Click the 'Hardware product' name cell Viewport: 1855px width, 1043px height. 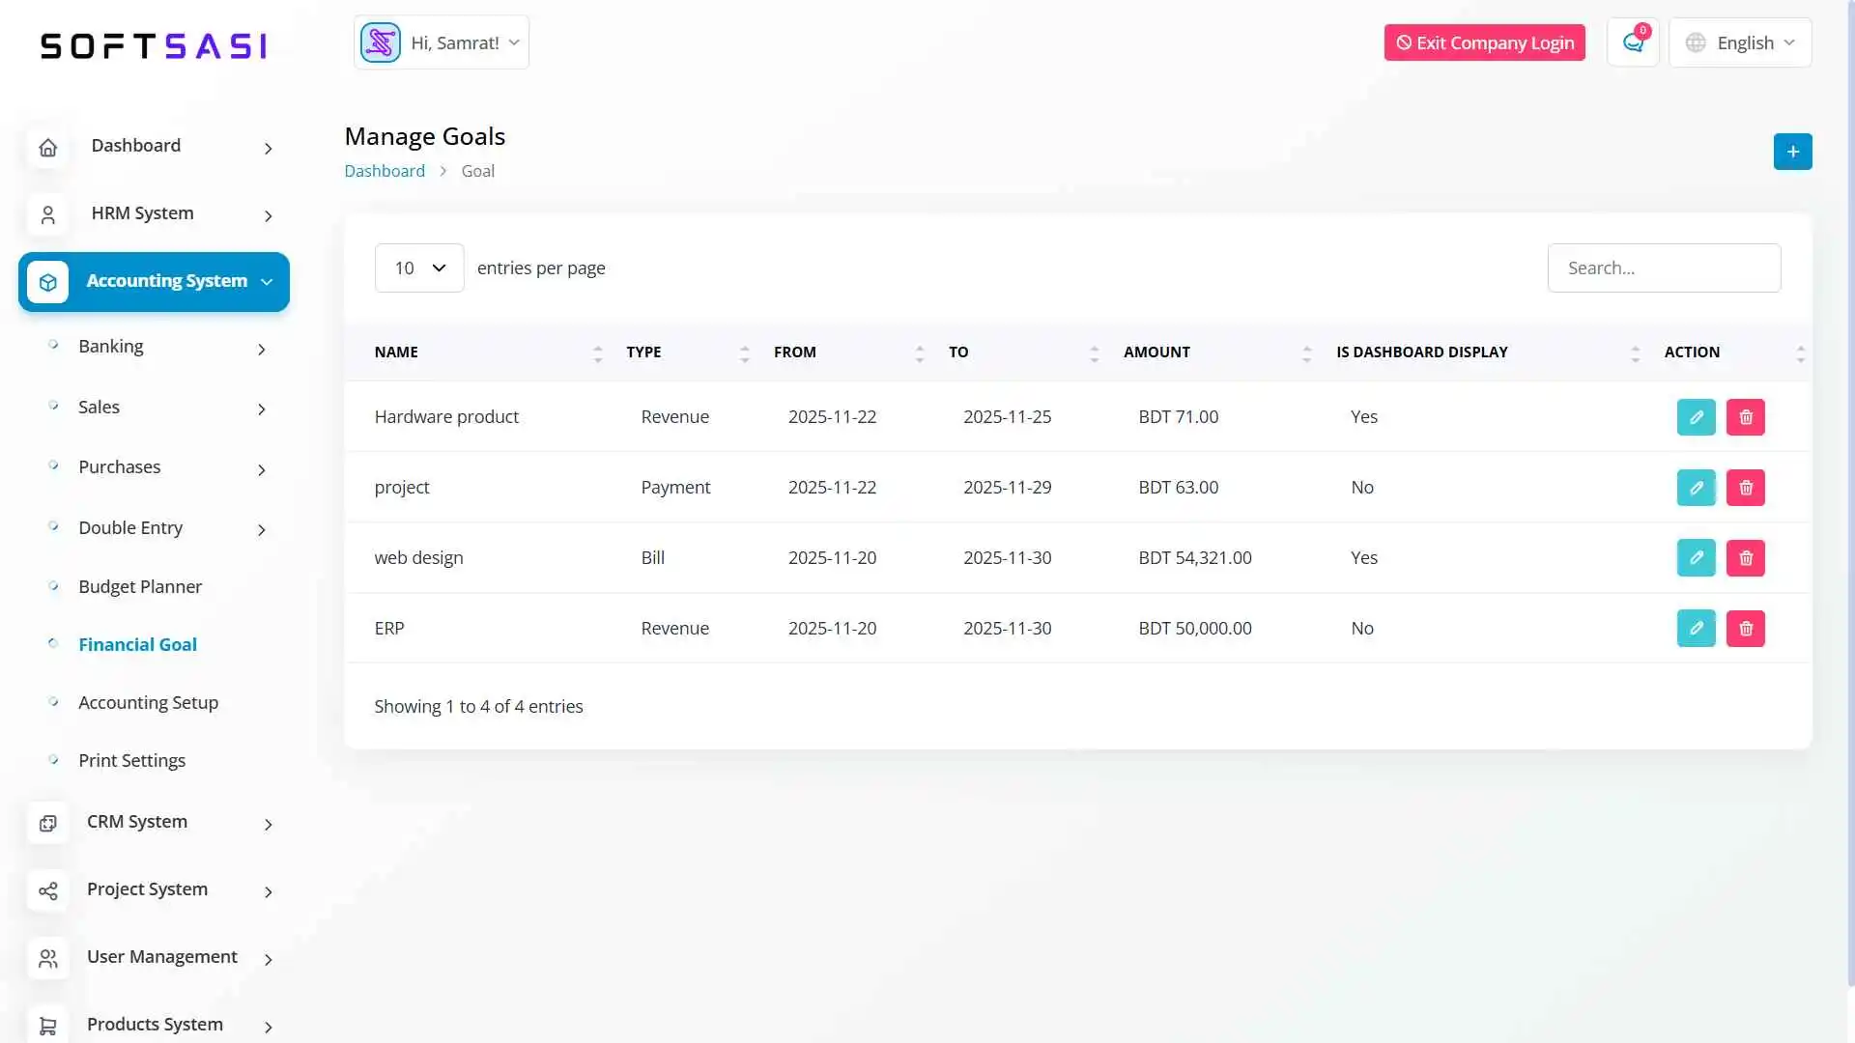446,417
